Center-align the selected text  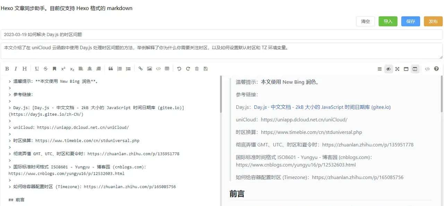(x=89, y=69)
